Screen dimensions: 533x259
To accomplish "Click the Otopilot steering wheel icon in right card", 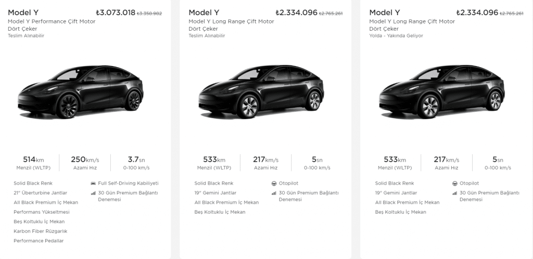I will pyautogui.click(x=455, y=183).
